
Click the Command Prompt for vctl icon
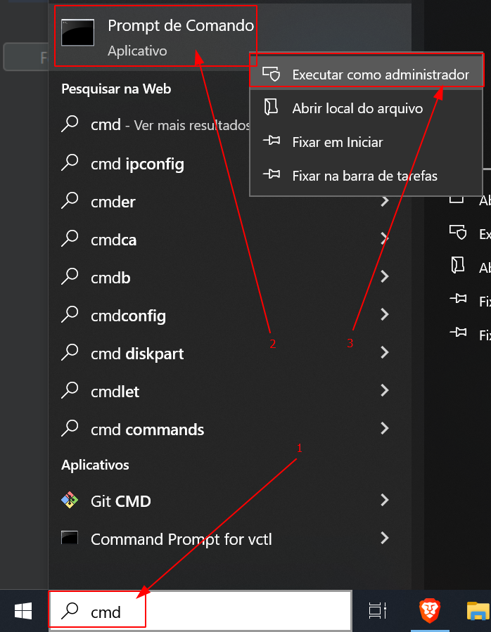click(70, 539)
